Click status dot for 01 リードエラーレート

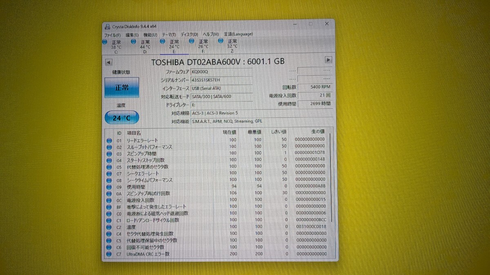pyautogui.click(x=109, y=140)
